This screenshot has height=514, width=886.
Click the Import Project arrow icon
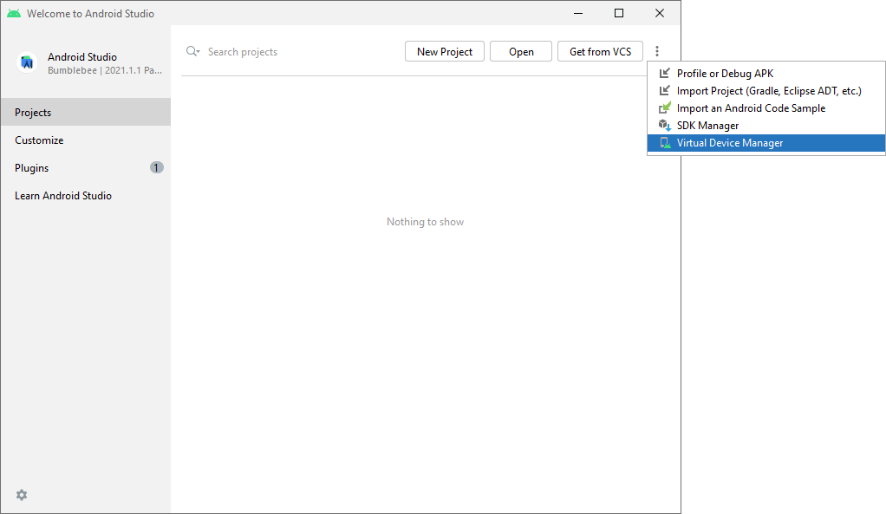[664, 90]
